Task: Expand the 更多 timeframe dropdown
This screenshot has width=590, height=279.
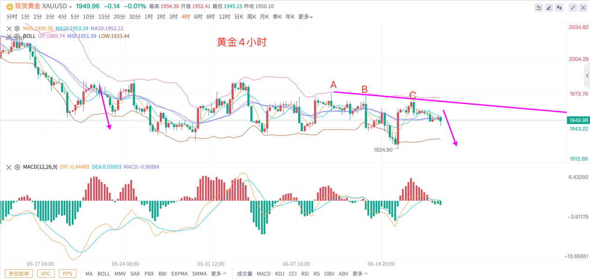Action: [305, 17]
